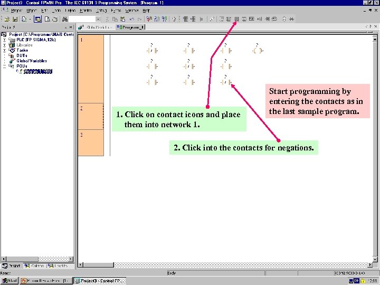This screenshot has width=380, height=285.
Task: Select the Program_1 [PRG] tree item
Action: pyautogui.click(x=38, y=71)
